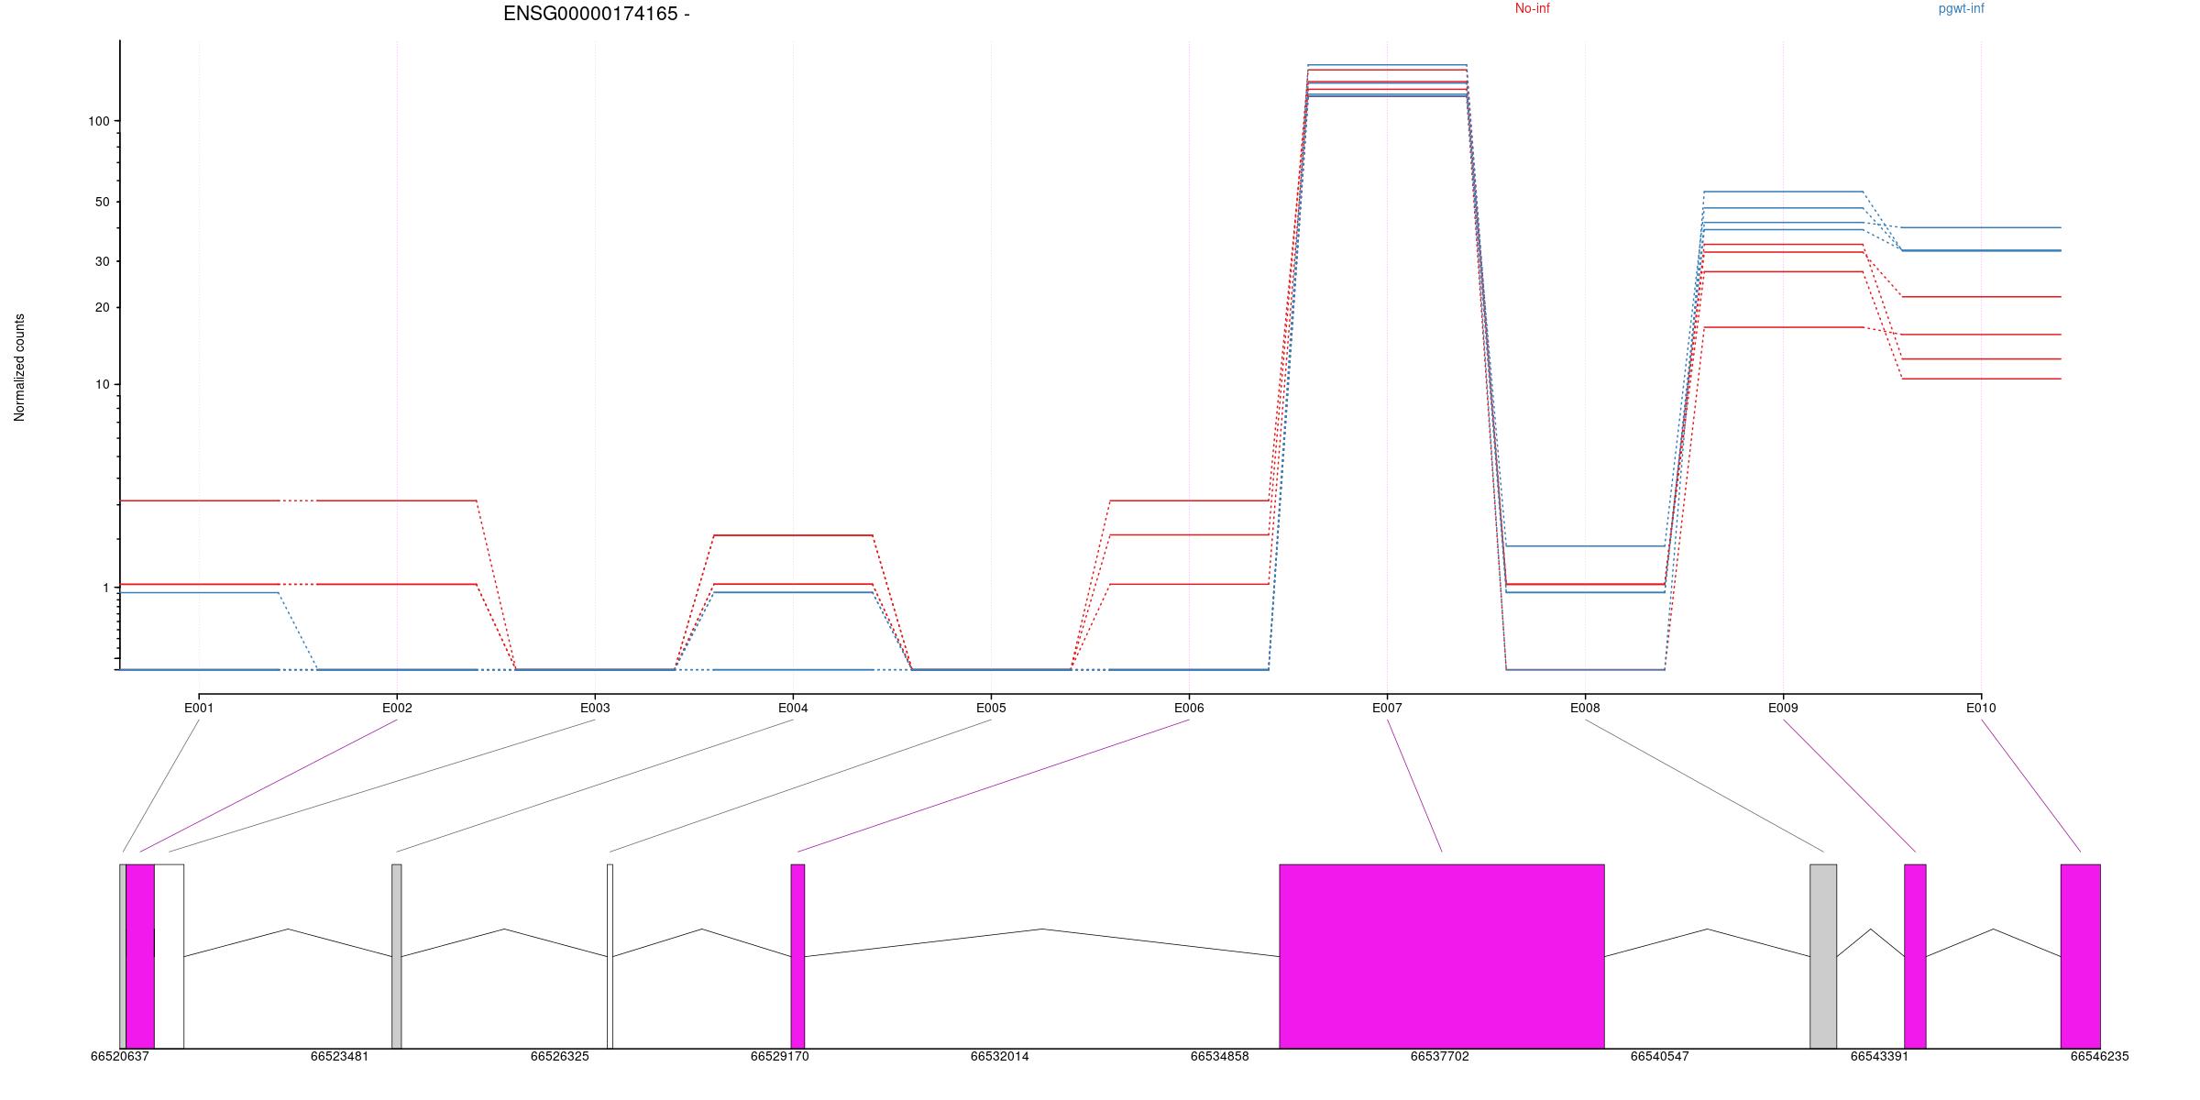Click genomic coordinate 66532014

coord(999,1056)
